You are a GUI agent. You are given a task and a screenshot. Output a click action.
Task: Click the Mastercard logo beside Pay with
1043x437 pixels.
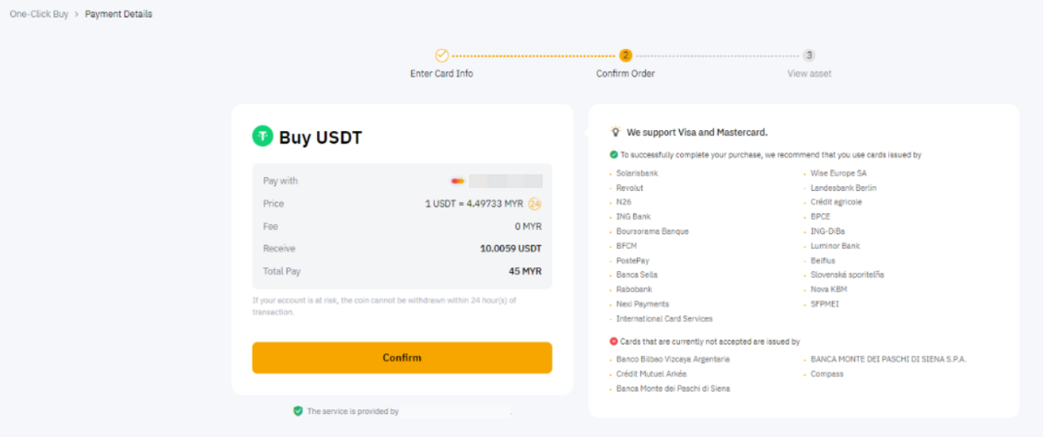(457, 182)
